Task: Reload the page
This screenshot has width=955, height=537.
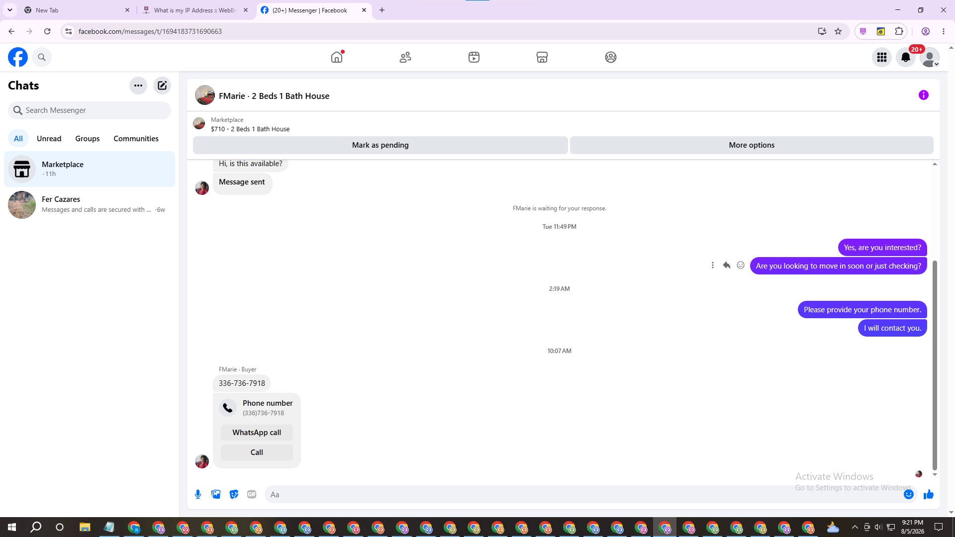Action: tap(47, 31)
